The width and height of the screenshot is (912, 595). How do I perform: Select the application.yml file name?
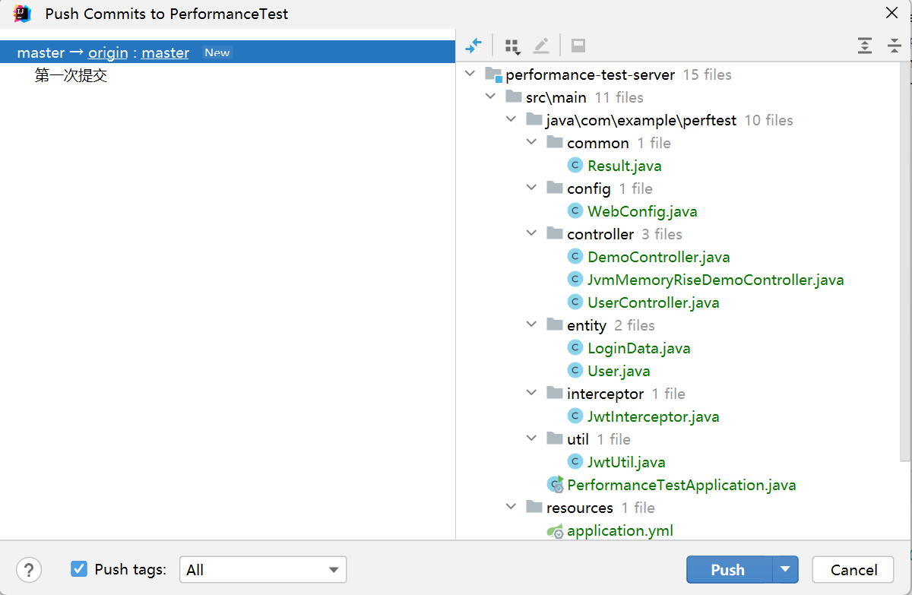pos(620,530)
